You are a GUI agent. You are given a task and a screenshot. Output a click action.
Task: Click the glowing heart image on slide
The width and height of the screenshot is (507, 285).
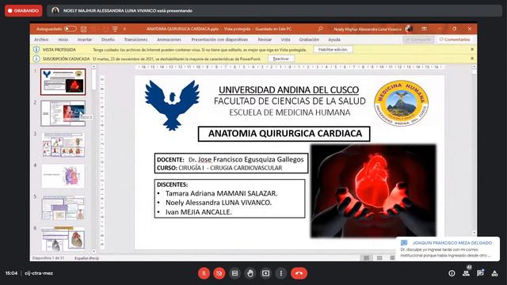pos(373,191)
